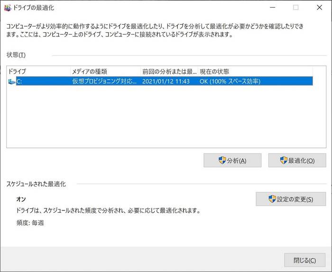332x272 pixels.
Task: Click the shield icon on 分析 button
Action: (x=222, y=160)
